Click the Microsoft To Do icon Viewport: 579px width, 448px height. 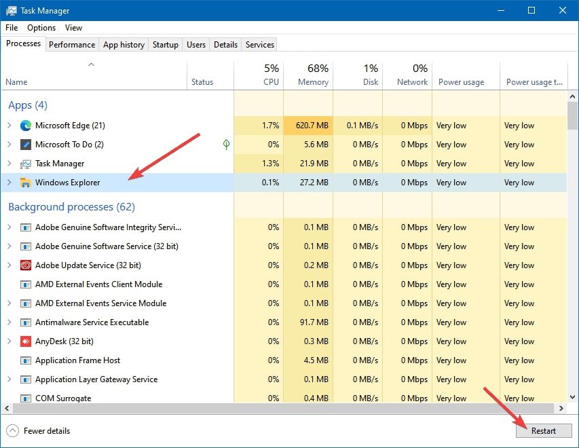pos(26,145)
